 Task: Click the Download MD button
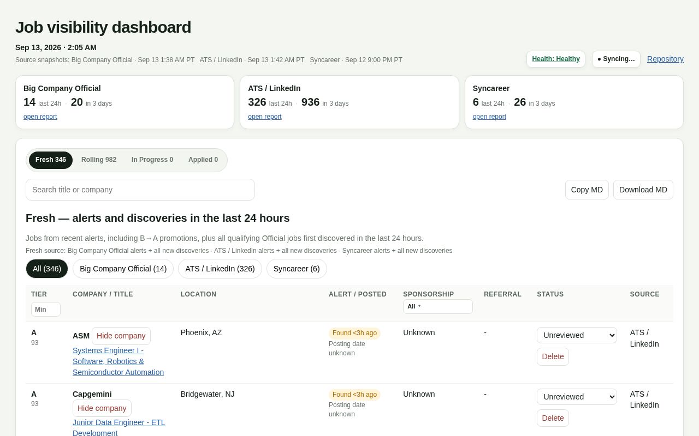pyautogui.click(x=643, y=190)
